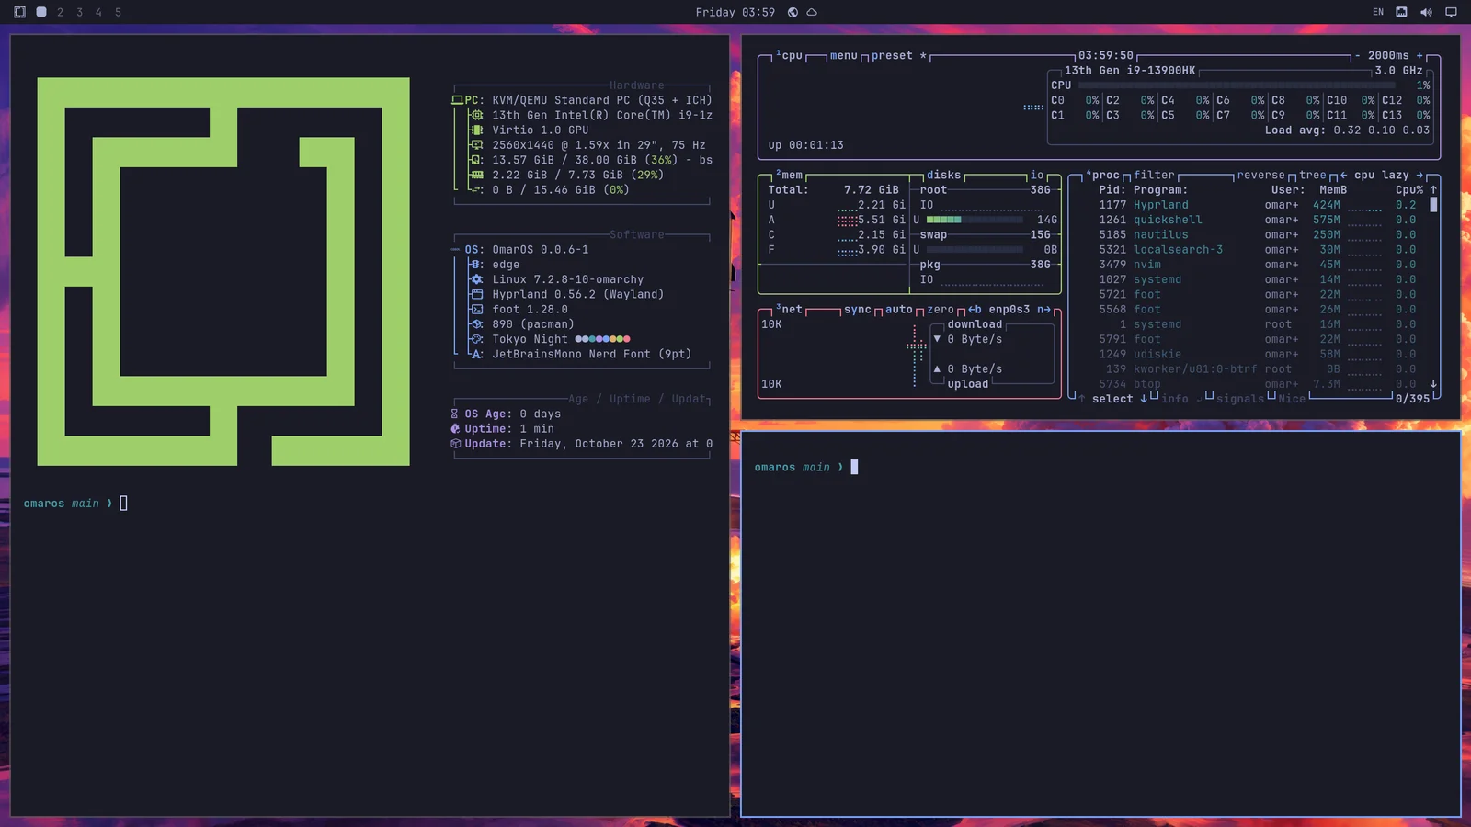Click right arrow after cpu lazy sort
Viewport: 1471px width, 827px height.
click(x=1420, y=175)
